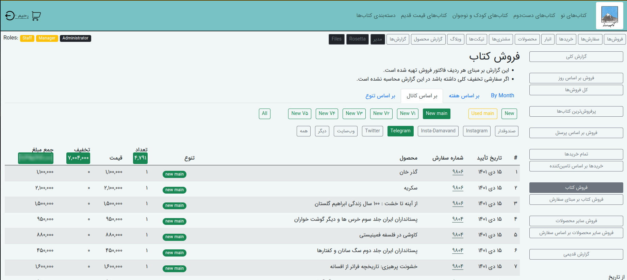Image resolution: width=627 pixels, height=280 pixels.
Task: Open دسته‌بندی کتاب‌ها menu item
Action: (376, 15)
